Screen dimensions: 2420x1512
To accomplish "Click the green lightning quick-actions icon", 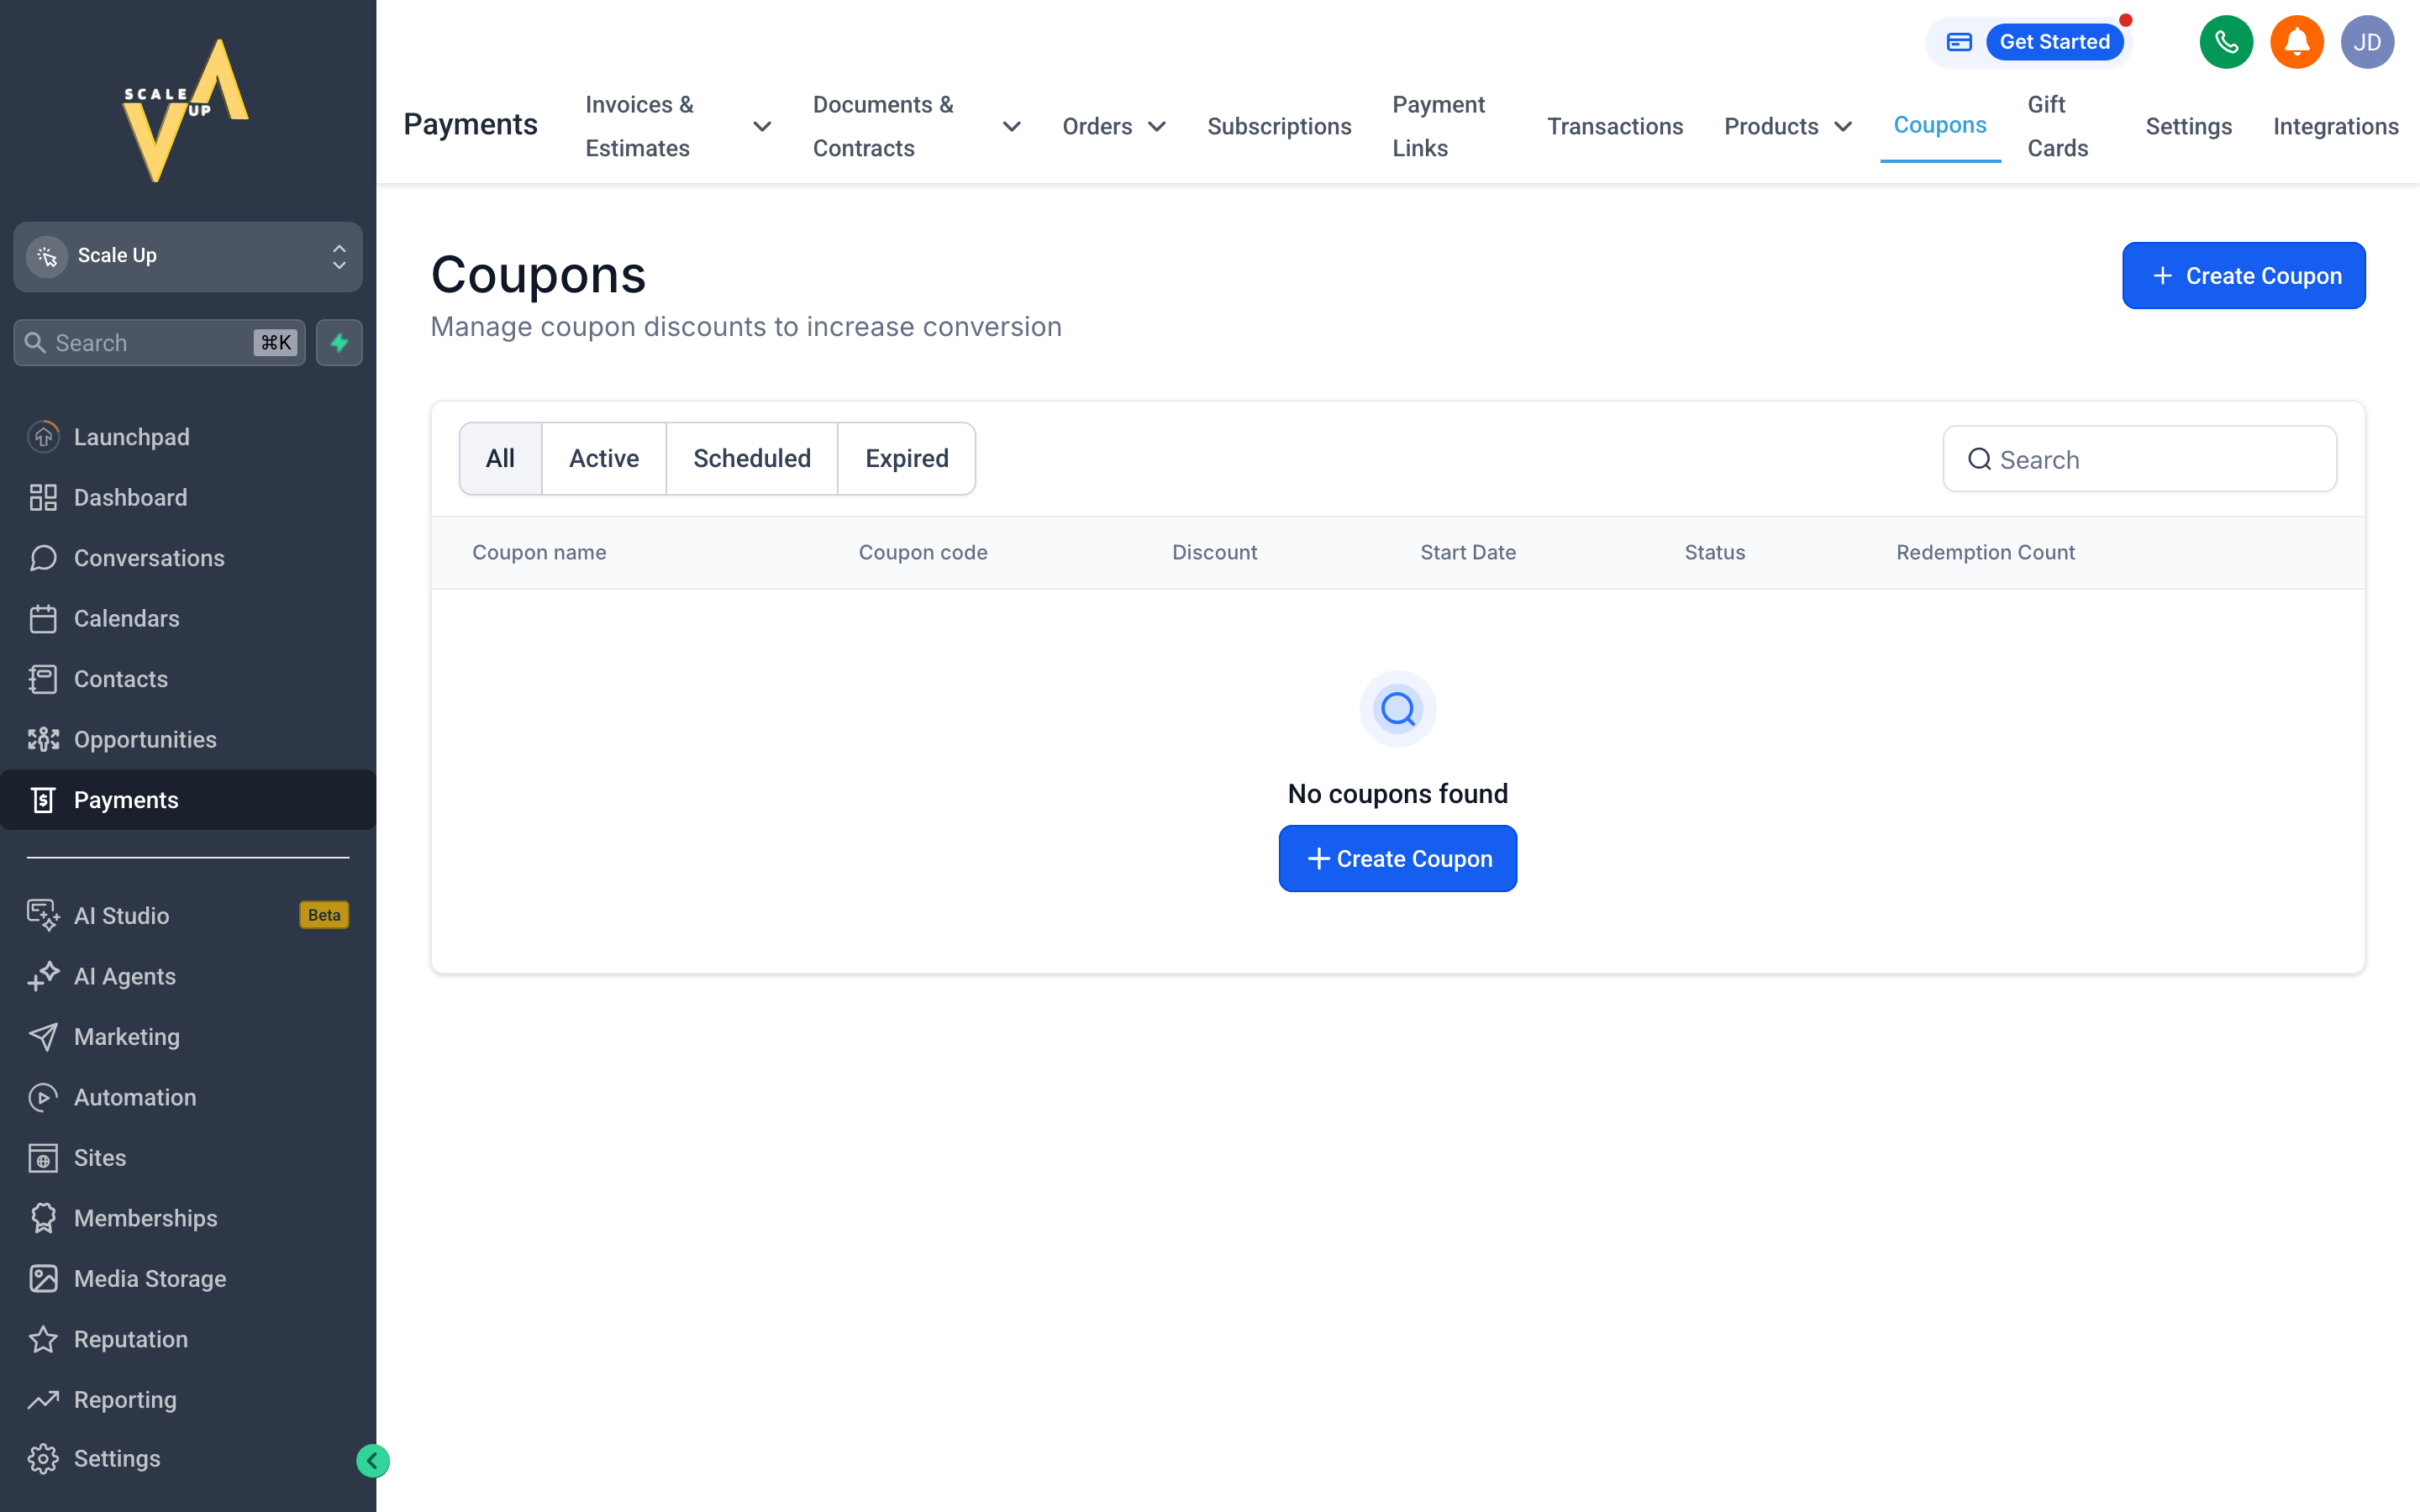I will pyautogui.click(x=339, y=343).
